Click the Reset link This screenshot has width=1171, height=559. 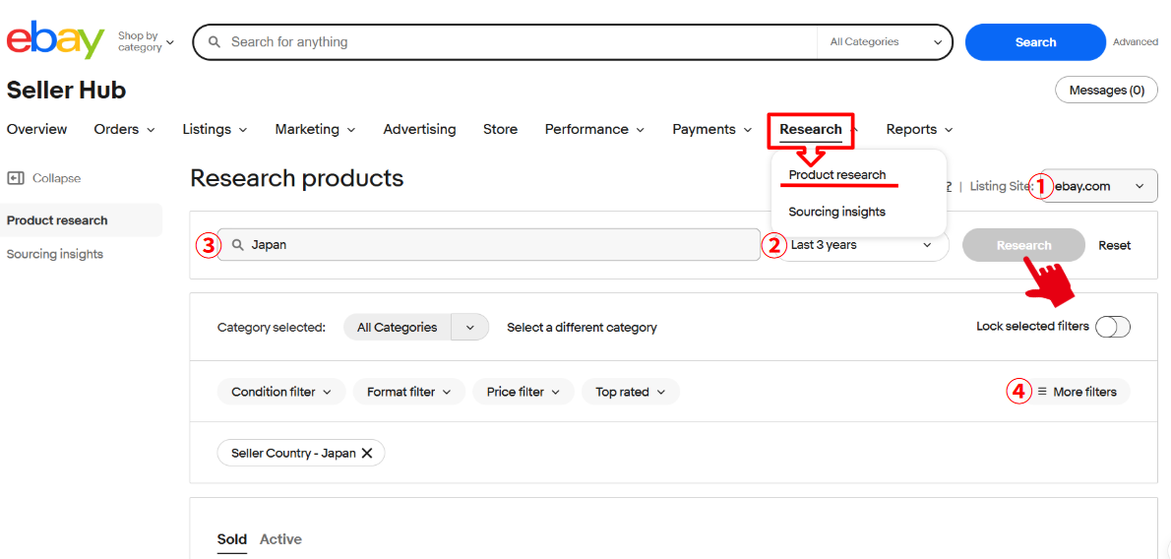click(x=1114, y=245)
